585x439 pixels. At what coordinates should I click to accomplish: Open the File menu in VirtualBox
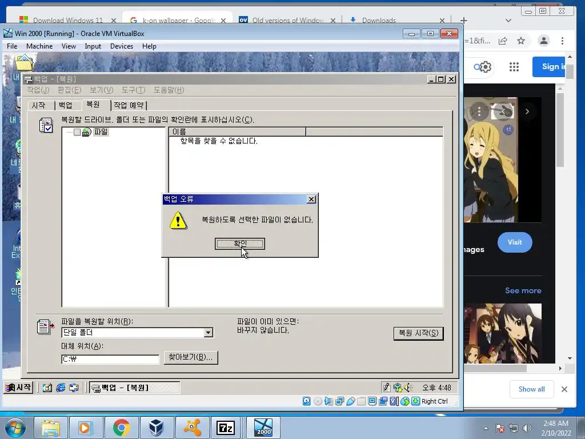[12, 46]
